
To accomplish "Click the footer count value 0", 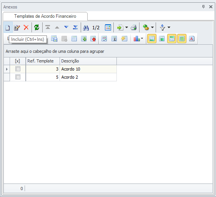I will coord(22,189).
